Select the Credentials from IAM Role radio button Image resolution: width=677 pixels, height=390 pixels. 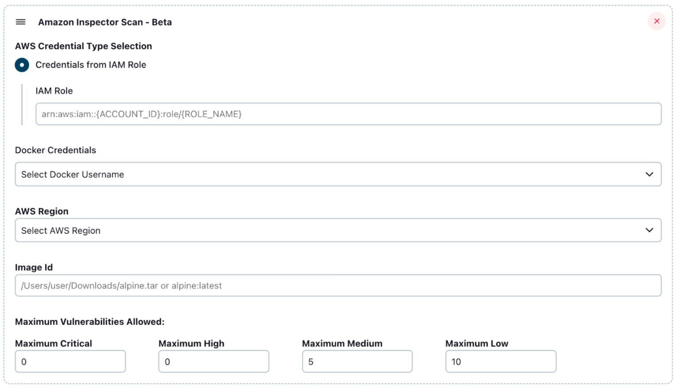point(21,65)
